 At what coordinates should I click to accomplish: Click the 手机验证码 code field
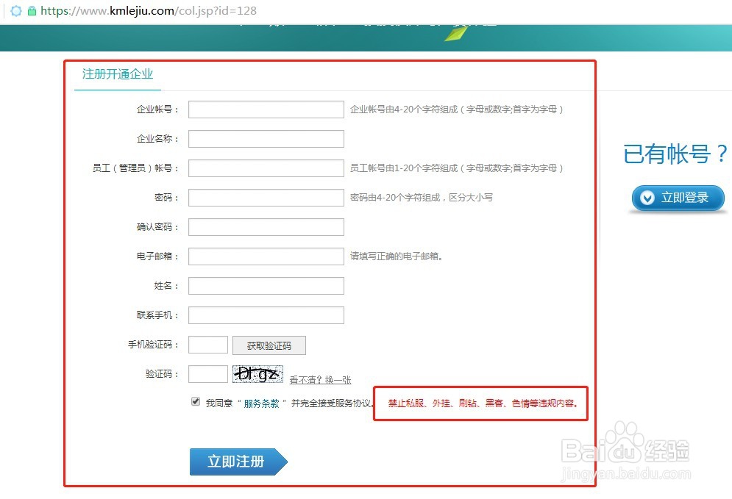tap(208, 345)
